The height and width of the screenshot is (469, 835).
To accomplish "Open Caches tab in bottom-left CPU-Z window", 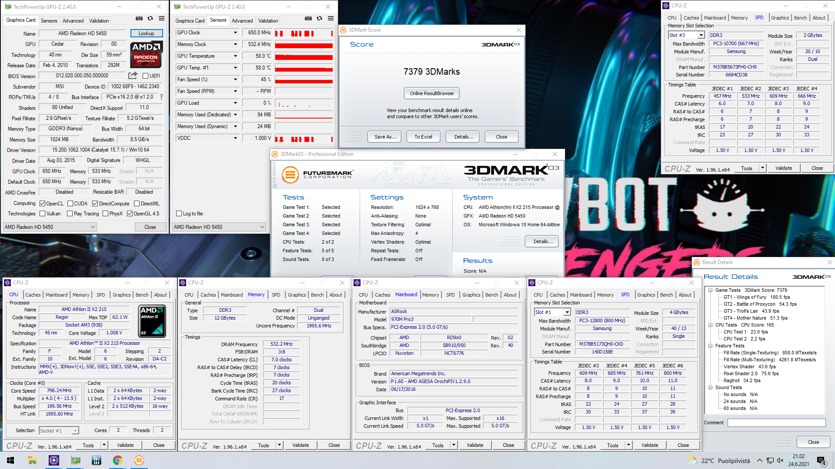I will 33,295.
